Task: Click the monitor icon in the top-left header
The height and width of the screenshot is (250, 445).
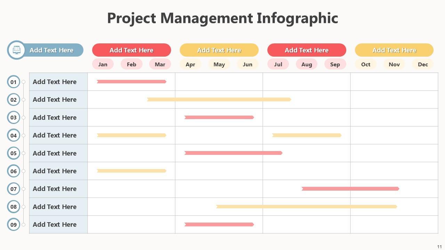Action: pyautogui.click(x=16, y=50)
